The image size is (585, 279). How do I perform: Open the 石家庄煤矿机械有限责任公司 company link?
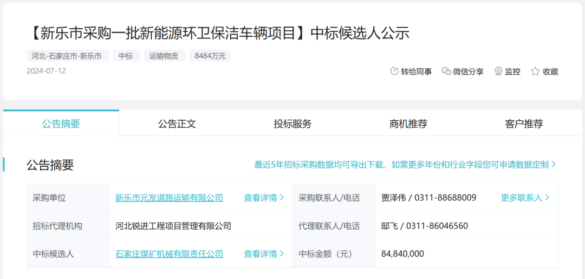[169, 254]
